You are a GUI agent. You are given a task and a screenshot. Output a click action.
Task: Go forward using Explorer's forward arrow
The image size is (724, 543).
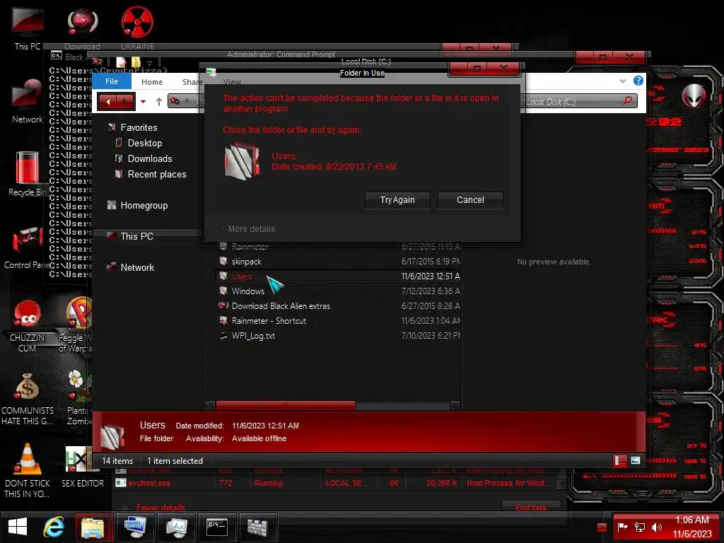point(126,102)
